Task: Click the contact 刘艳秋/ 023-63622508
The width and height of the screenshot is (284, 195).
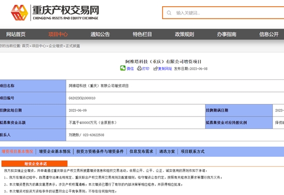Action: (x=86, y=135)
